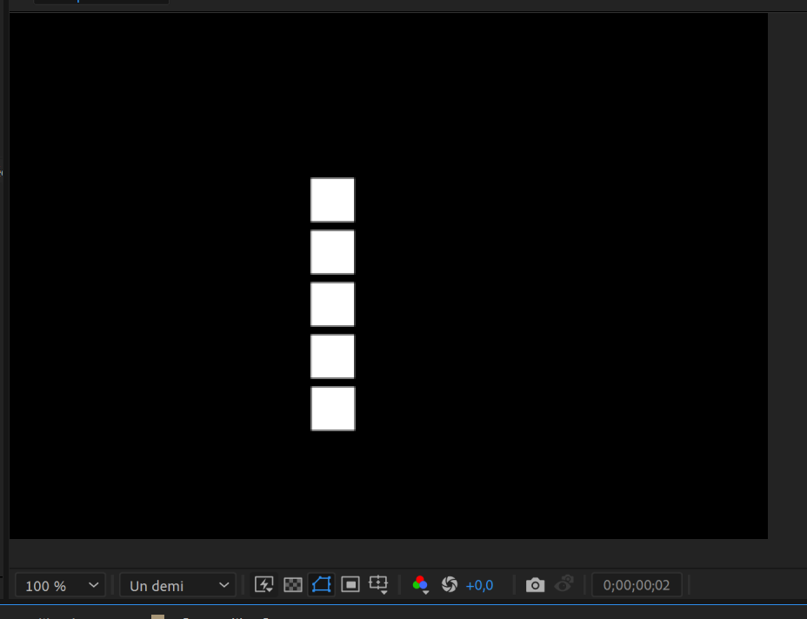Click the show snapshot eye icon
Screen dimensions: 807x619
(564, 584)
